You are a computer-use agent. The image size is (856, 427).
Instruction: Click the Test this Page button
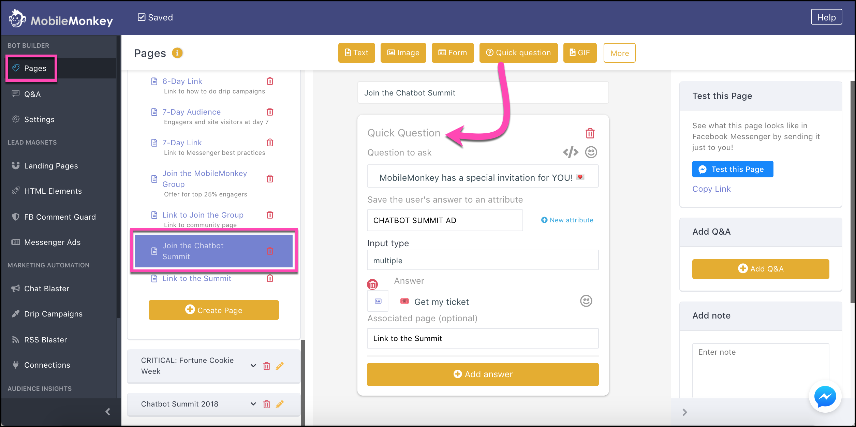pyautogui.click(x=733, y=169)
